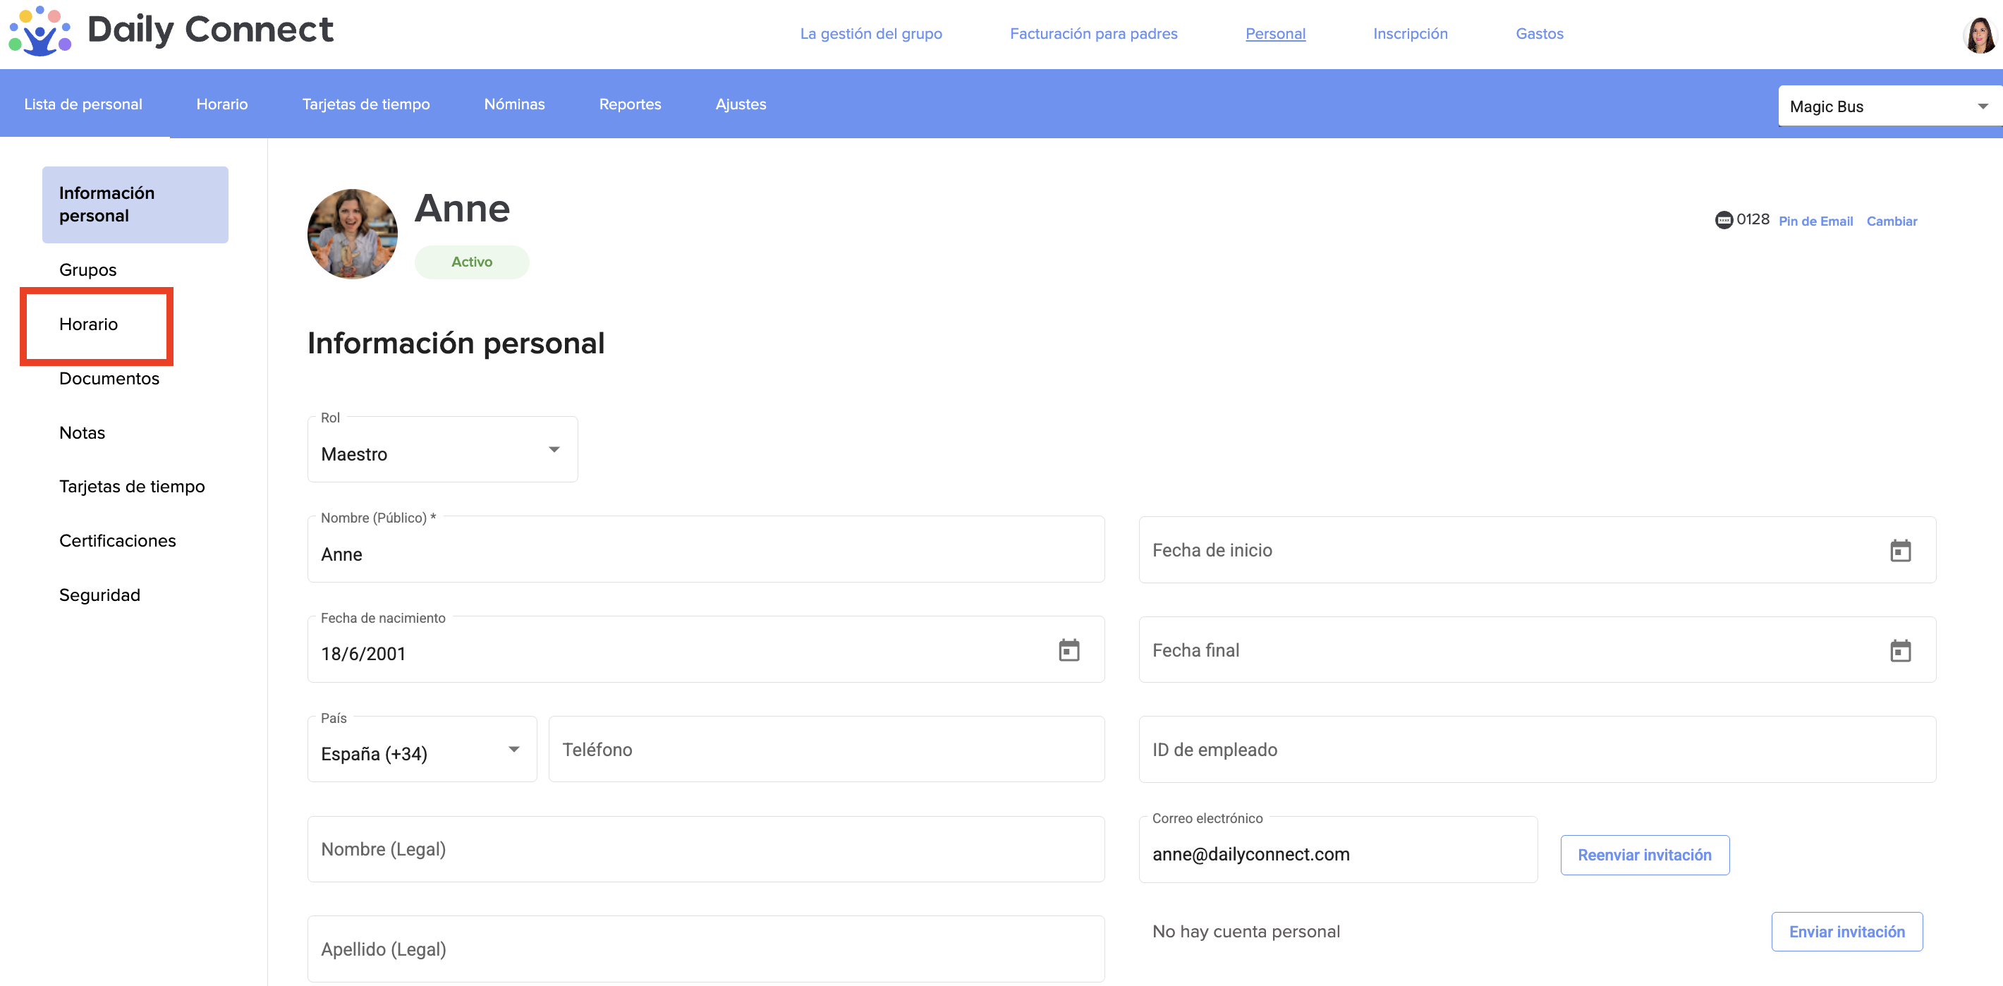This screenshot has height=986, width=2003.
Task: Switch to Tarjetas de tiempo in top bar
Action: 365,104
